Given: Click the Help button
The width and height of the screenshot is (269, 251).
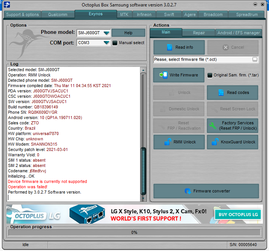Looking at the screenshot, I should (x=128, y=33).
